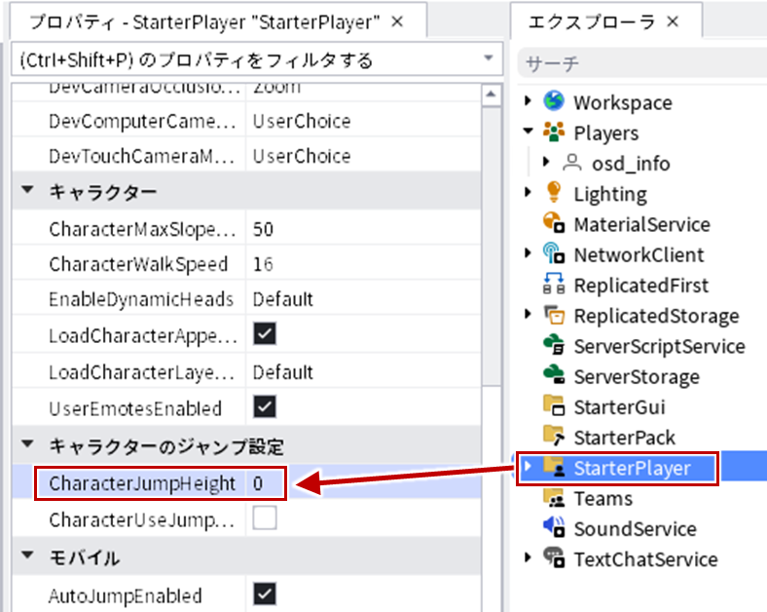Open the property filter dropdown arrow
Viewport: 767px width, 612px height.
click(489, 57)
